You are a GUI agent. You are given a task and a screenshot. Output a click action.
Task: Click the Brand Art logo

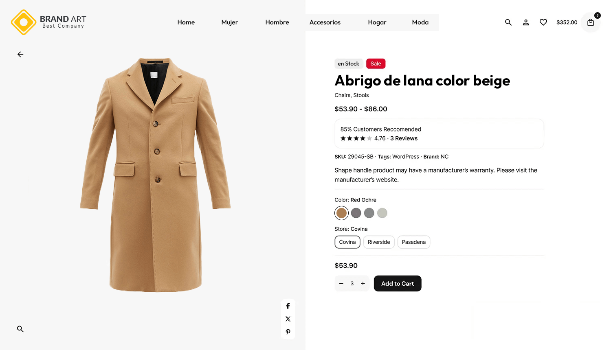48,22
